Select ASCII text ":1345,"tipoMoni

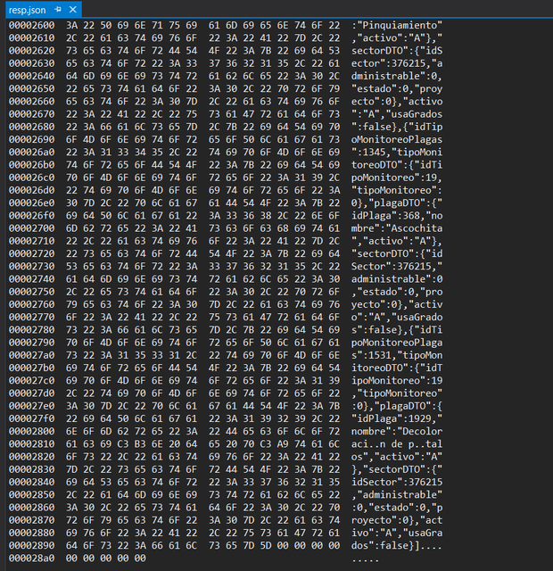[x=397, y=153]
